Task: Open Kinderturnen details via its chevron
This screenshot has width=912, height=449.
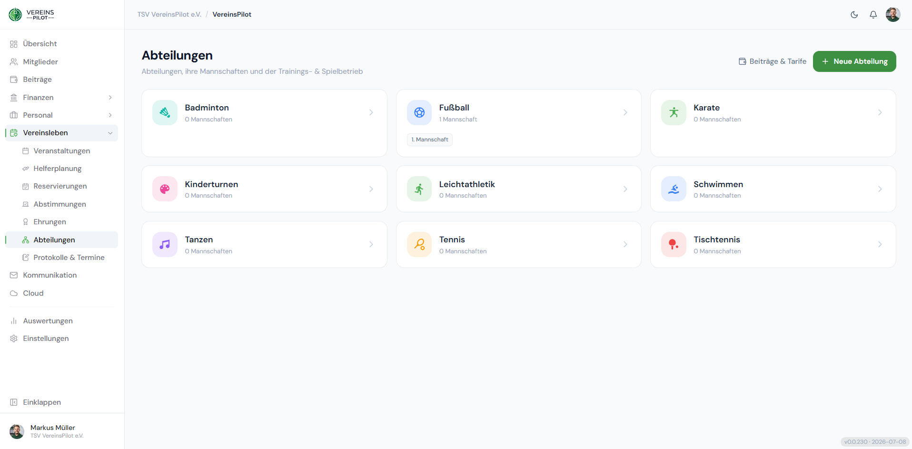Action: point(371,189)
